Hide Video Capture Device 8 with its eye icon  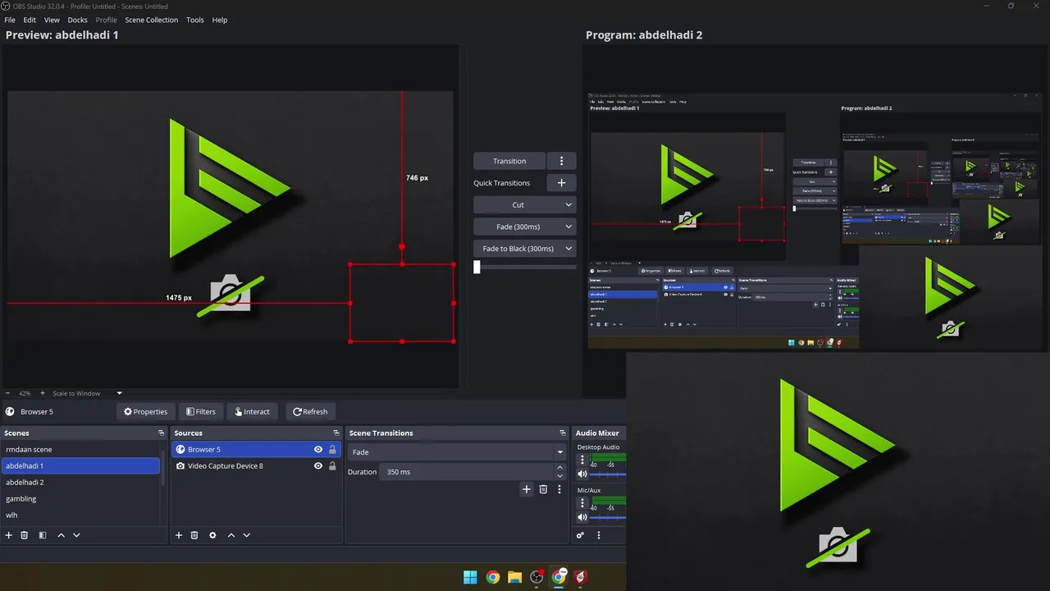(x=318, y=466)
